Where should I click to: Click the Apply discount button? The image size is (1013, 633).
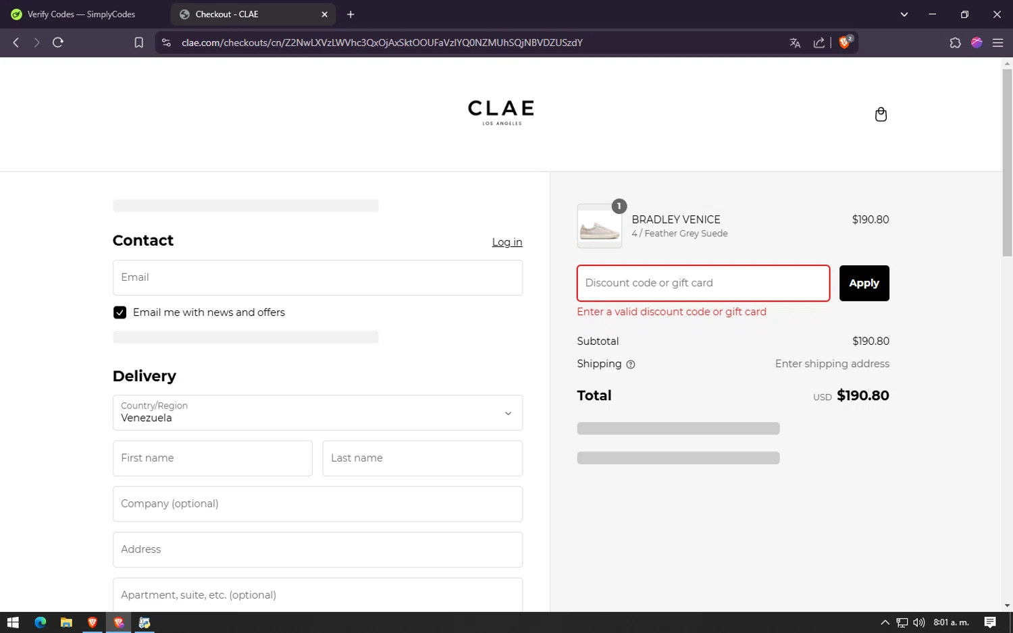(x=864, y=283)
